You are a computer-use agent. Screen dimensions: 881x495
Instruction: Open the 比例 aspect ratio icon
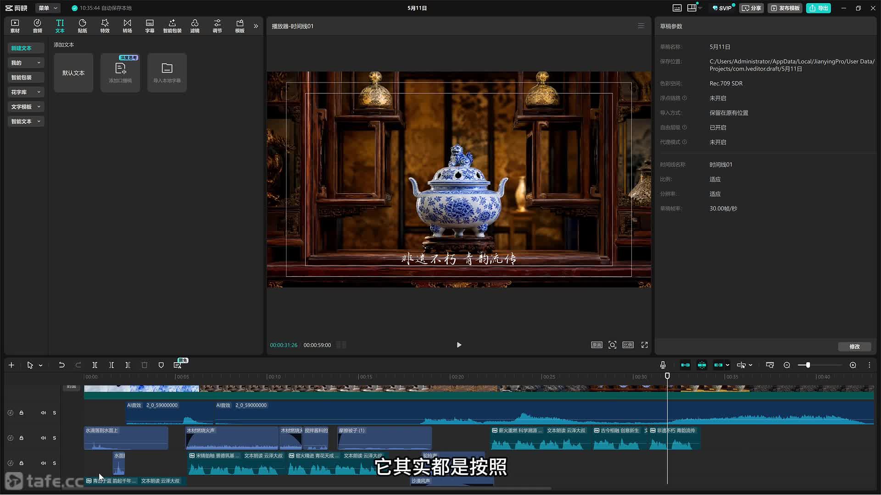[628, 345]
